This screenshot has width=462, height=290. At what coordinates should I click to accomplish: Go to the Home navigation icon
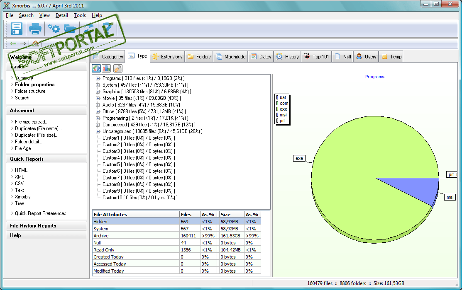click(35, 43)
